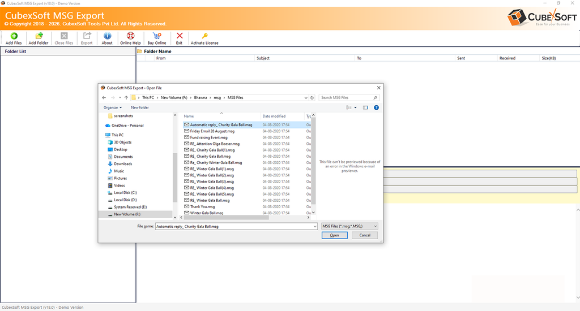The width and height of the screenshot is (580, 311).
Task: Refresh the MSG Files folder location
Action: tap(312, 97)
